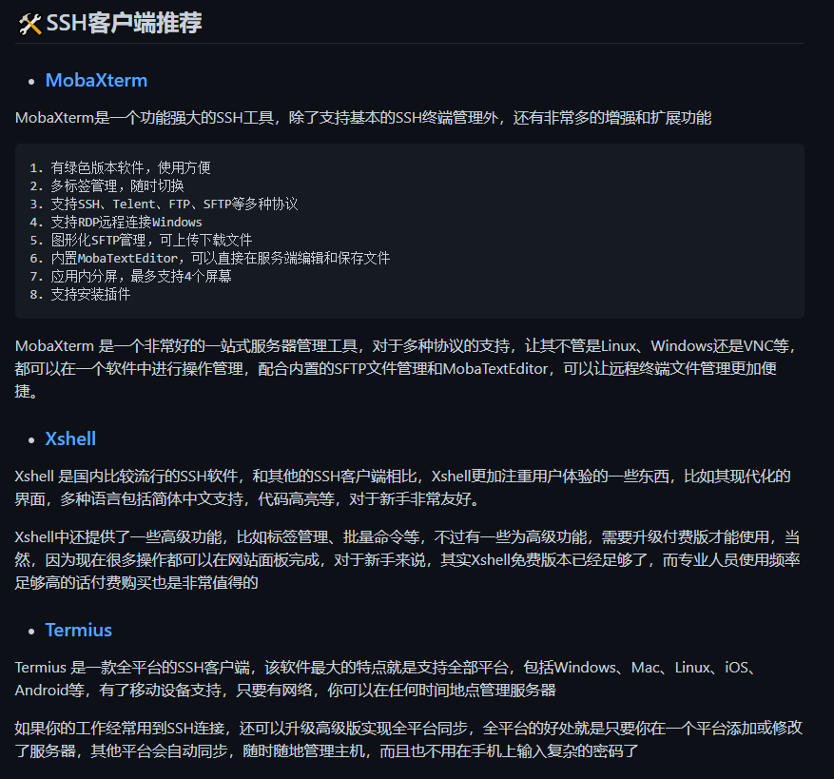Select line "8. 支持安装插件"
The image size is (834, 779).
coord(80,294)
